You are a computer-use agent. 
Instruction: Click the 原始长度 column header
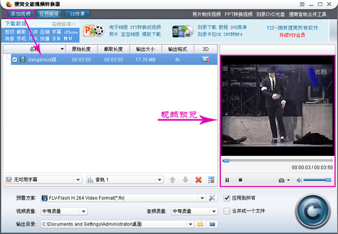coord(81,49)
